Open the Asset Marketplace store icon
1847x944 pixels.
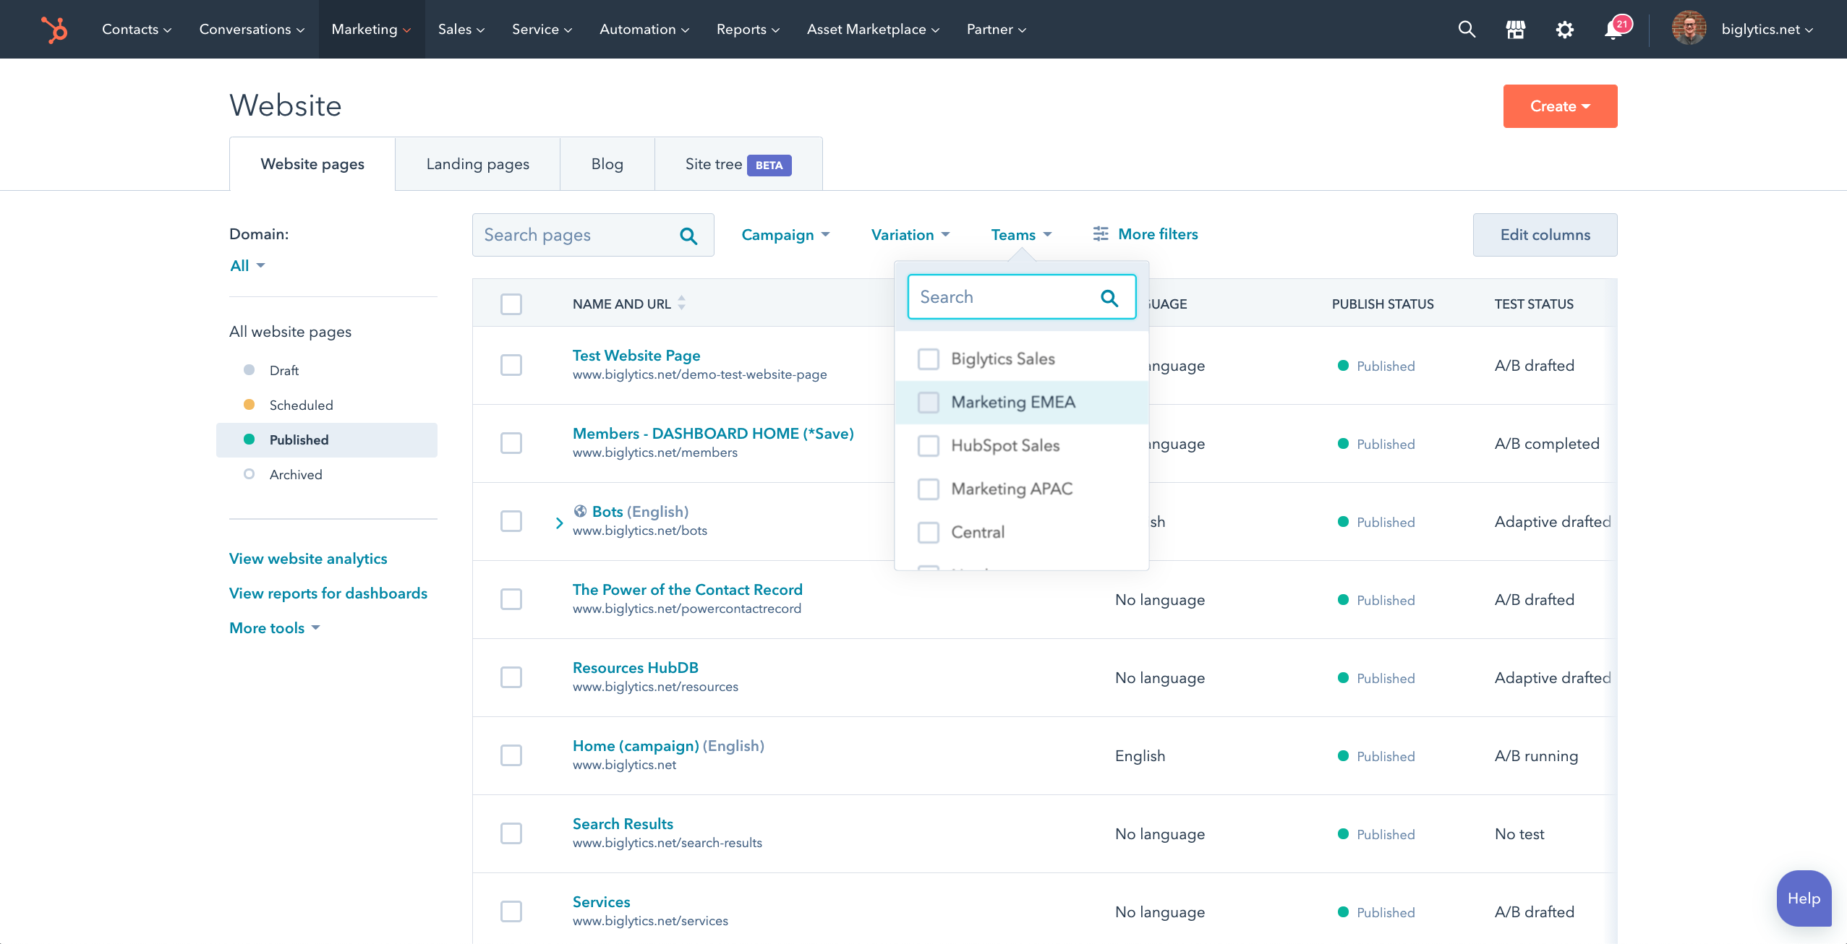point(1515,29)
